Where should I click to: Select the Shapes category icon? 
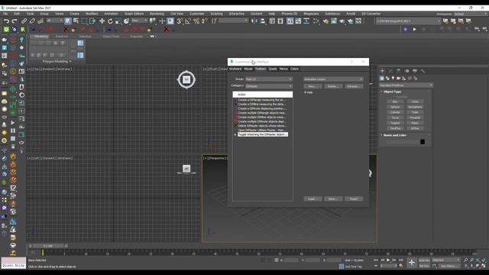click(387, 78)
